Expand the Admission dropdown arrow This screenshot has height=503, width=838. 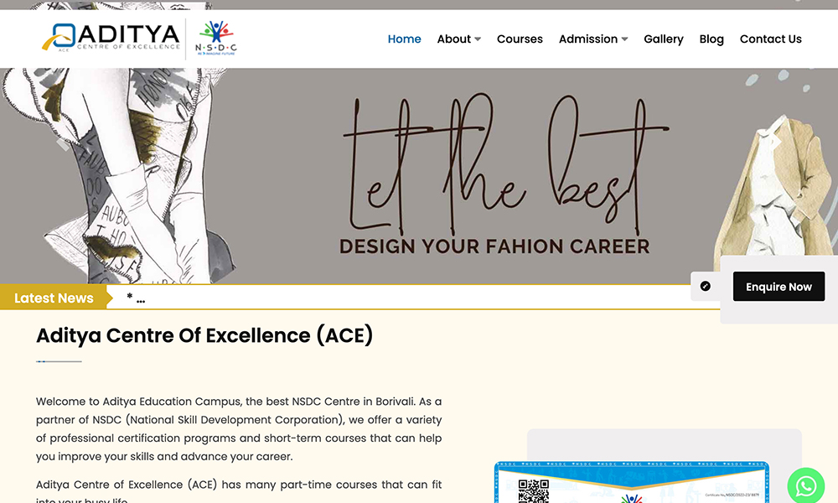point(624,39)
